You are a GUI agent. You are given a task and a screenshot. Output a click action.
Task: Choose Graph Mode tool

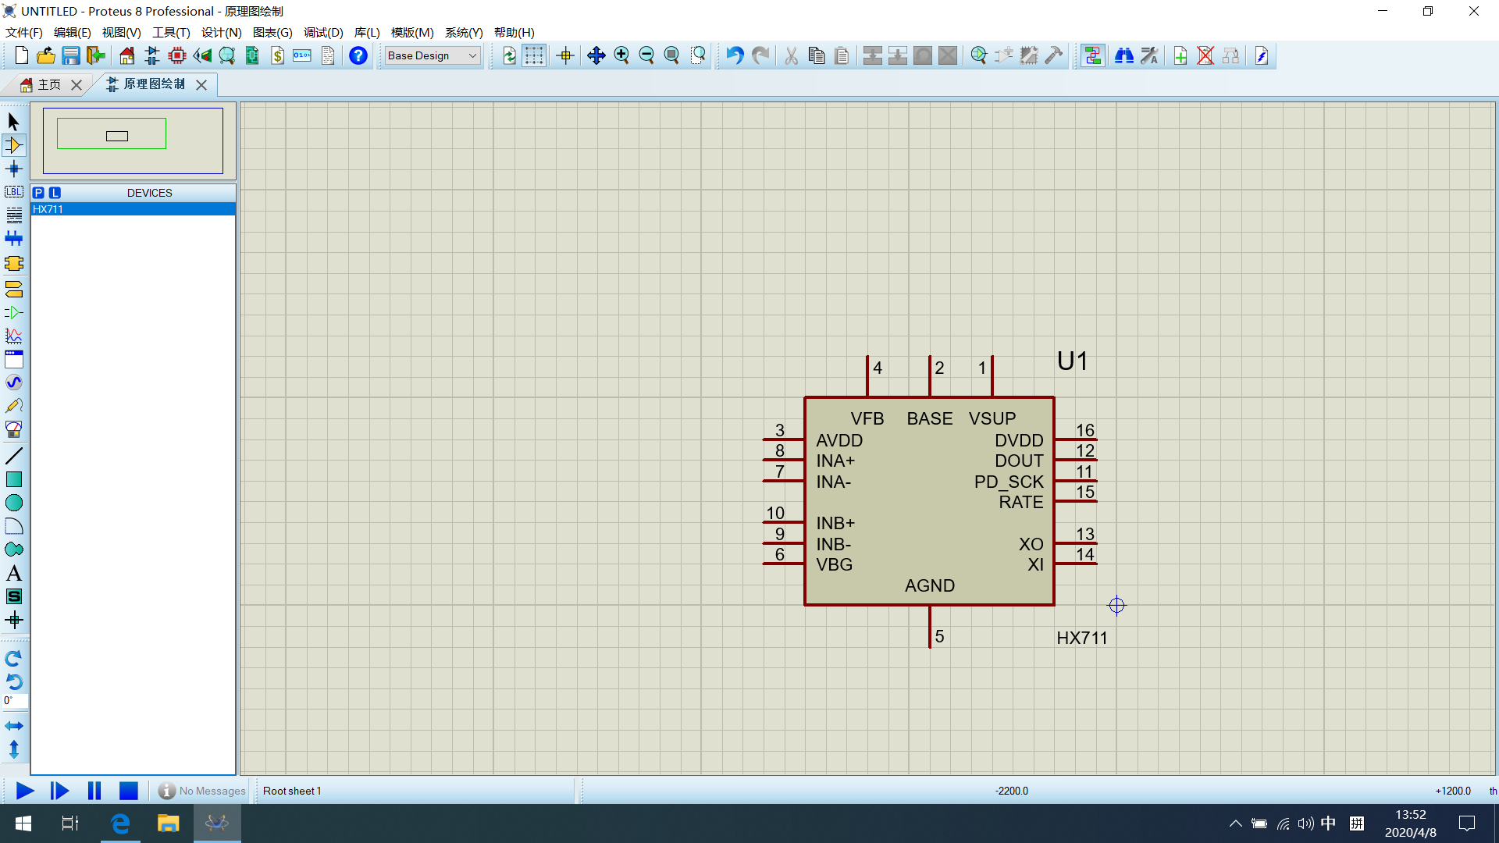[x=14, y=336]
